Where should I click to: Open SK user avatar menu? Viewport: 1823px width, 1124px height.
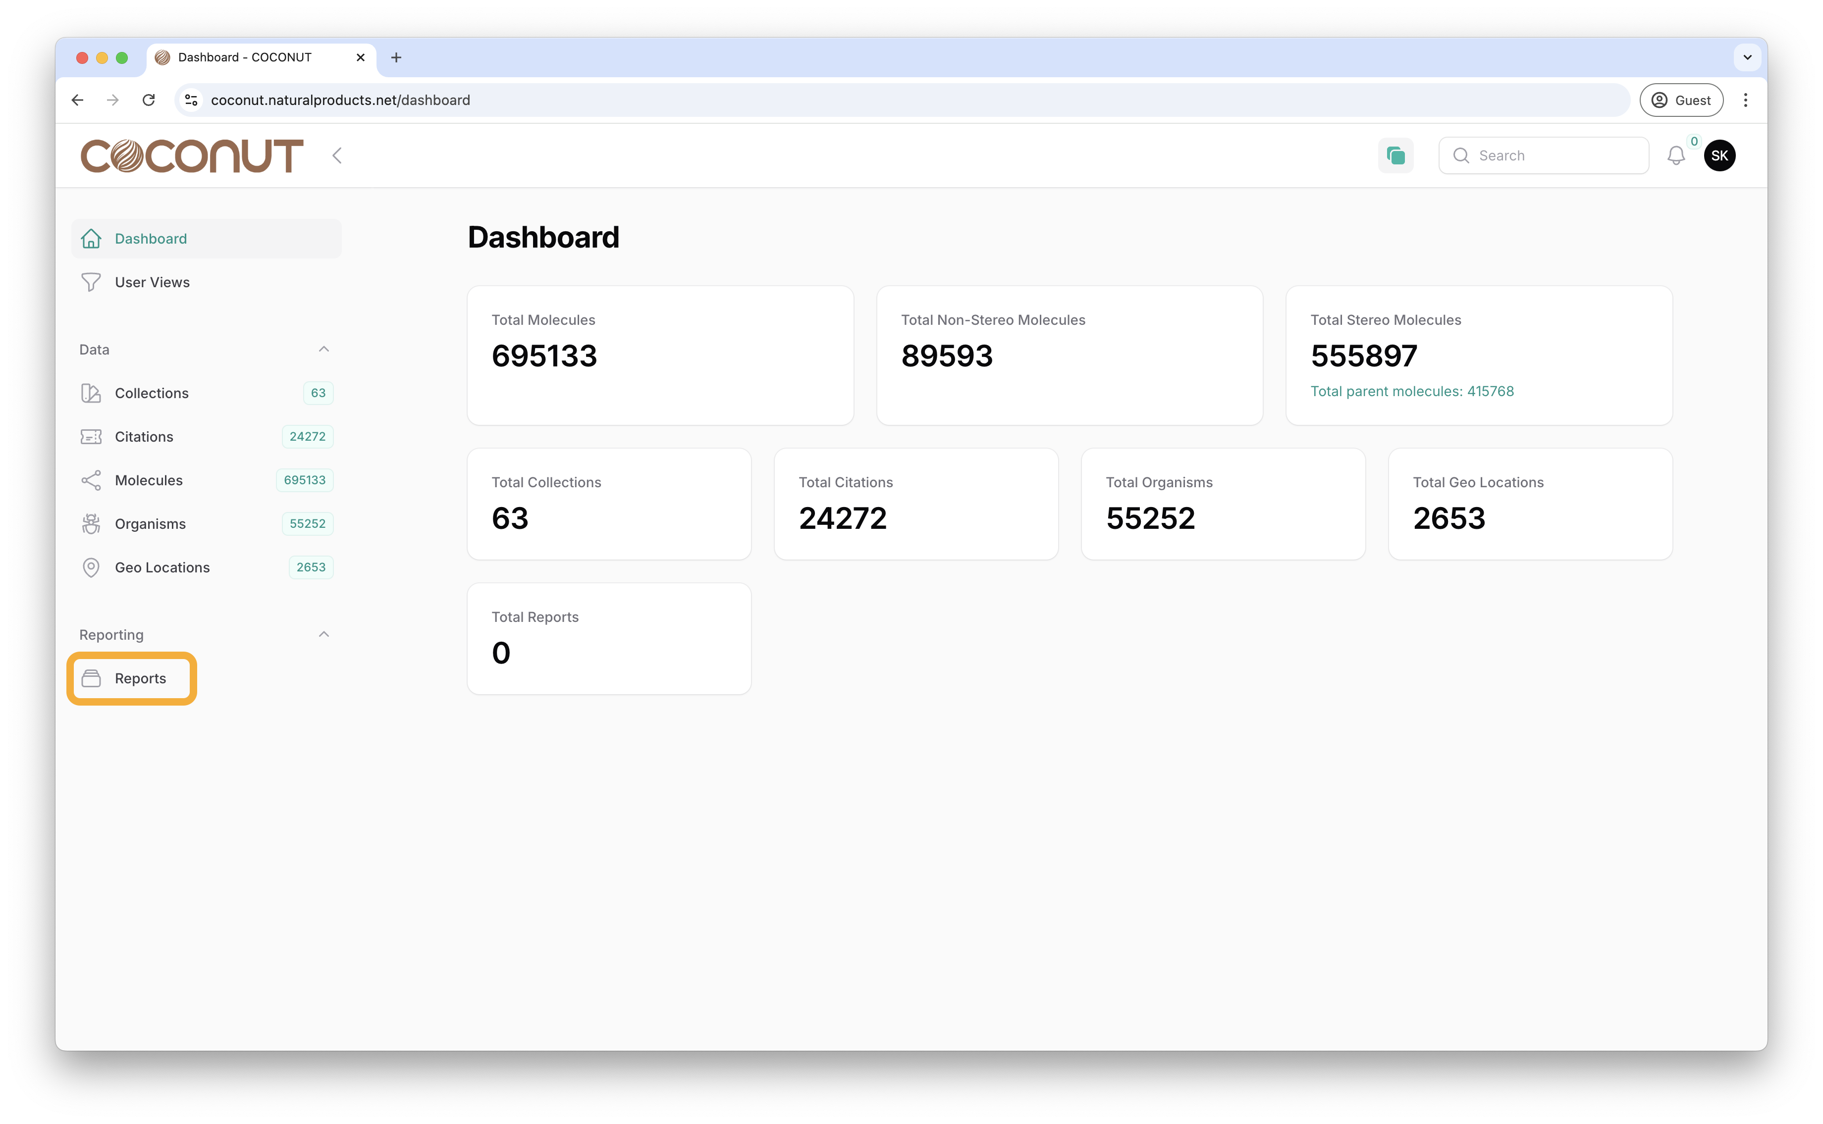(x=1719, y=155)
